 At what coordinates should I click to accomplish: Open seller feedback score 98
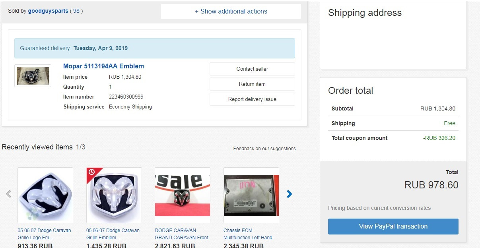pyautogui.click(x=76, y=11)
